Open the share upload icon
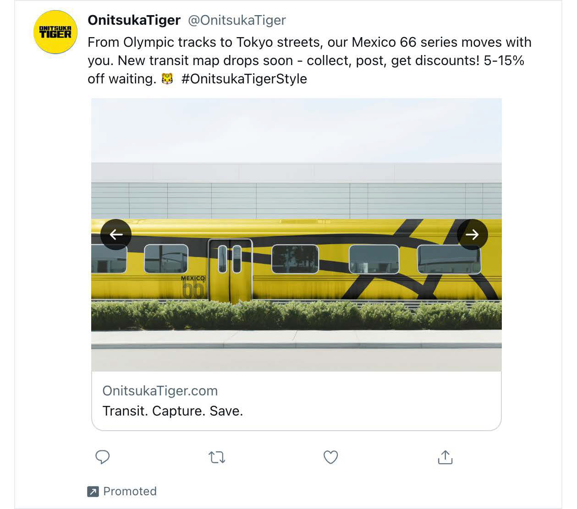This screenshot has height=509, width=577. click(445, 457)
